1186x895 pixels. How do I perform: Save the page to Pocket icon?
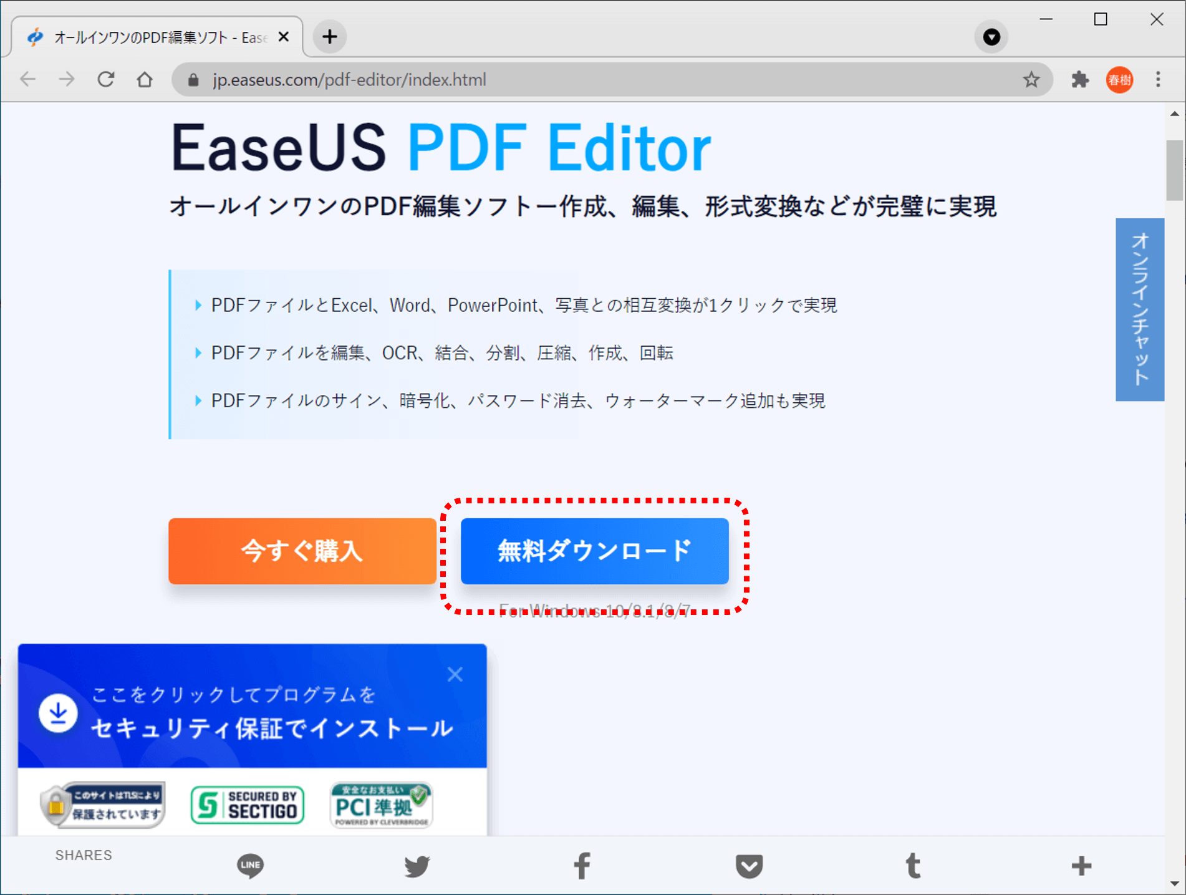pos(749,866)
